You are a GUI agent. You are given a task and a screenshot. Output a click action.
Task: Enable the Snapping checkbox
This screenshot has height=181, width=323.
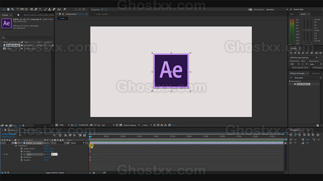click(x=90, y=10)
